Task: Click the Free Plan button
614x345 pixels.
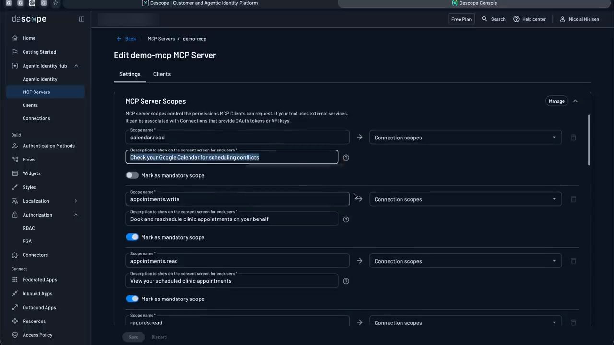Action: [x=461, y=19]
